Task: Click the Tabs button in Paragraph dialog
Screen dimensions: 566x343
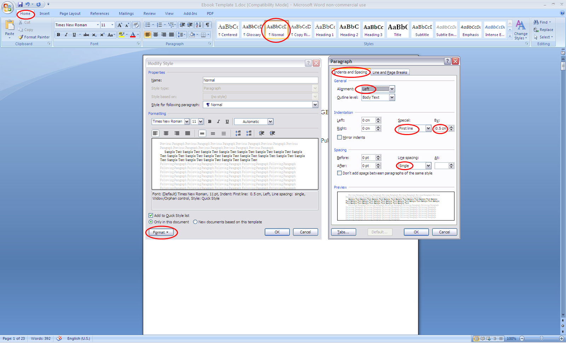Action: (x=343, y=232)
